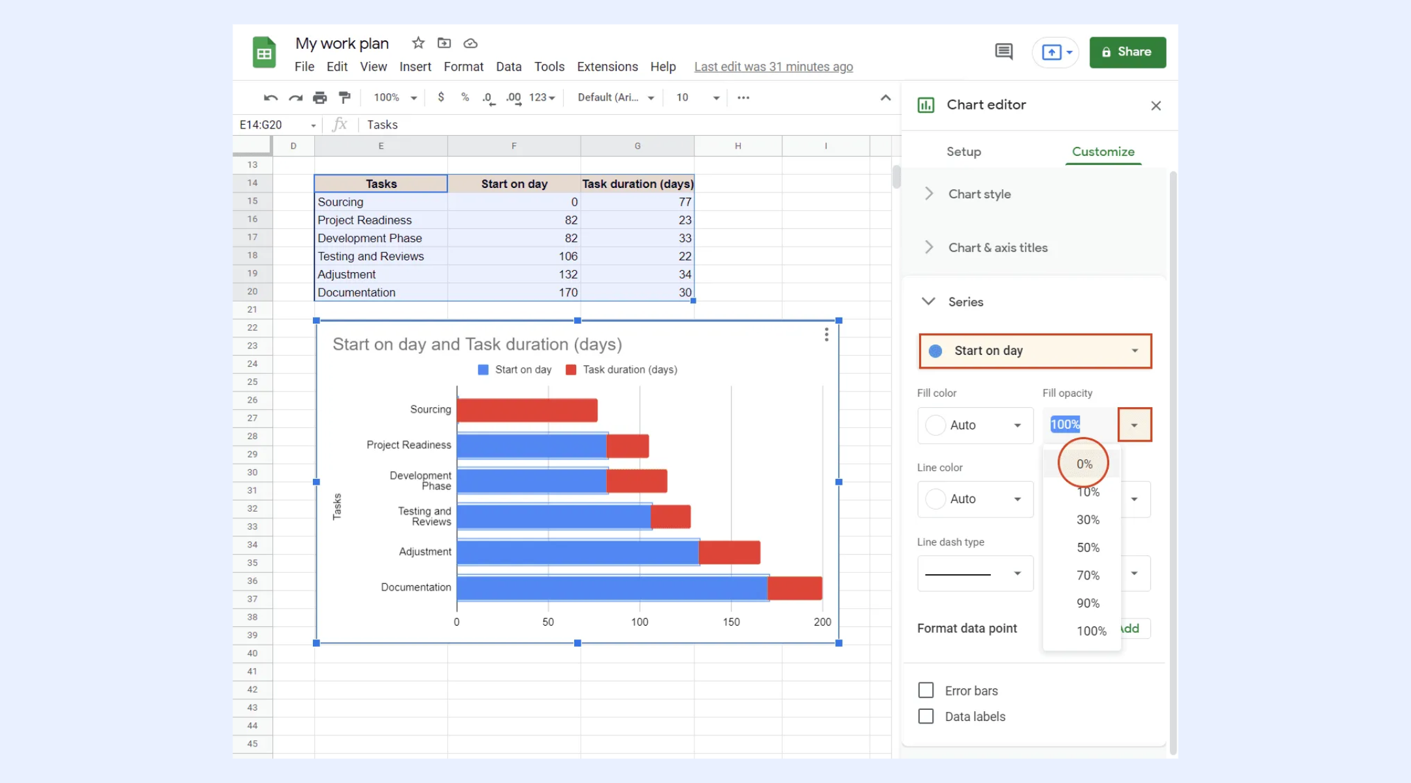
Task: Open the Help menu
Action: tap(662, 67)
